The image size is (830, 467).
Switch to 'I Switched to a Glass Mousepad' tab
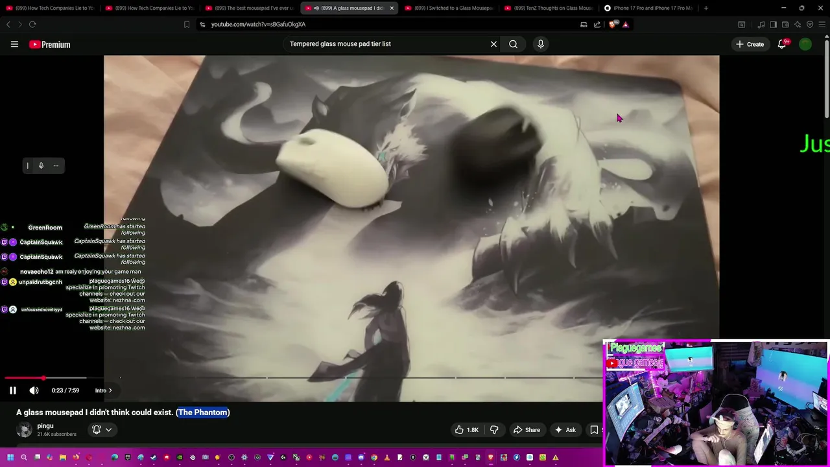(449, 8)
